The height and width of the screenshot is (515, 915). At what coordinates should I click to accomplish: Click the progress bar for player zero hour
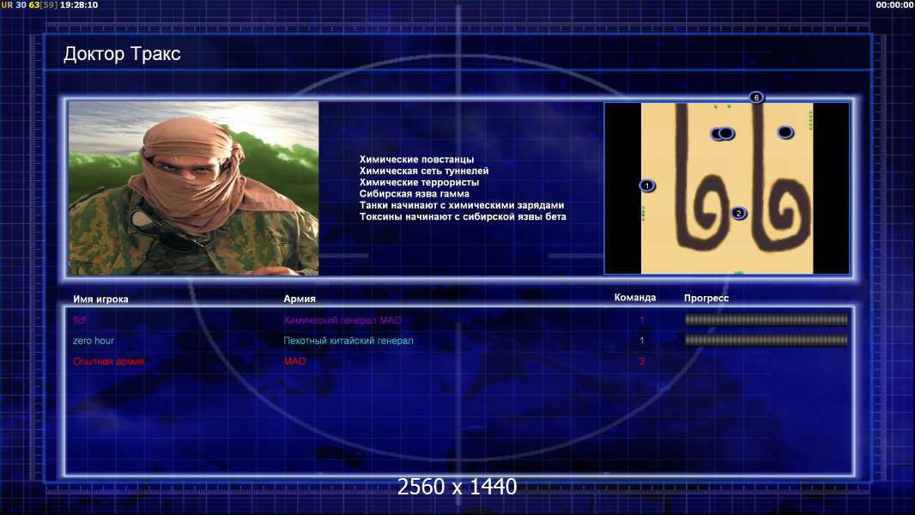(766, 340)
